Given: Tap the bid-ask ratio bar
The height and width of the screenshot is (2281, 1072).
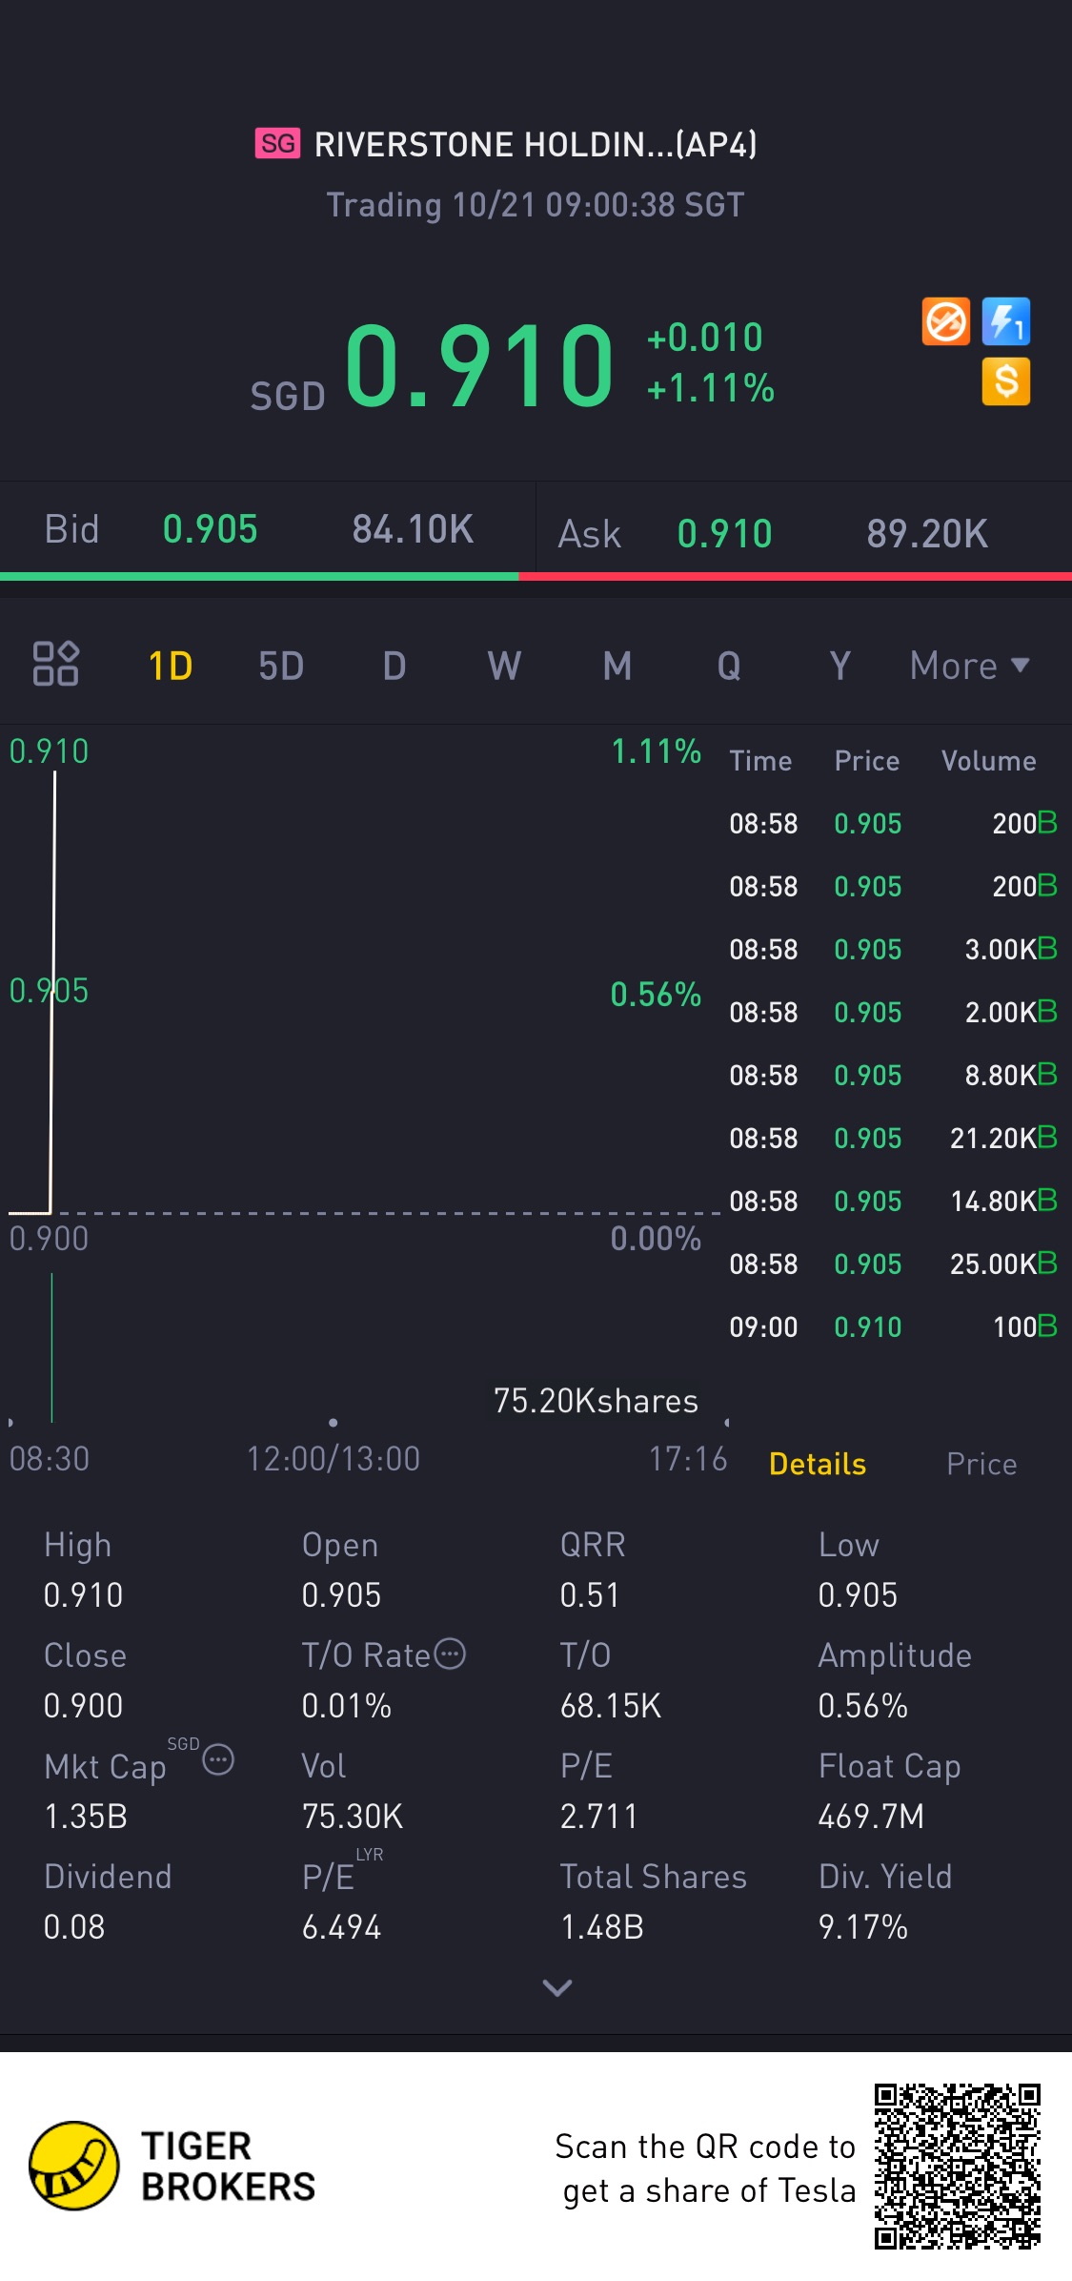Looking at the screenshot, I should tap(536, 576).
